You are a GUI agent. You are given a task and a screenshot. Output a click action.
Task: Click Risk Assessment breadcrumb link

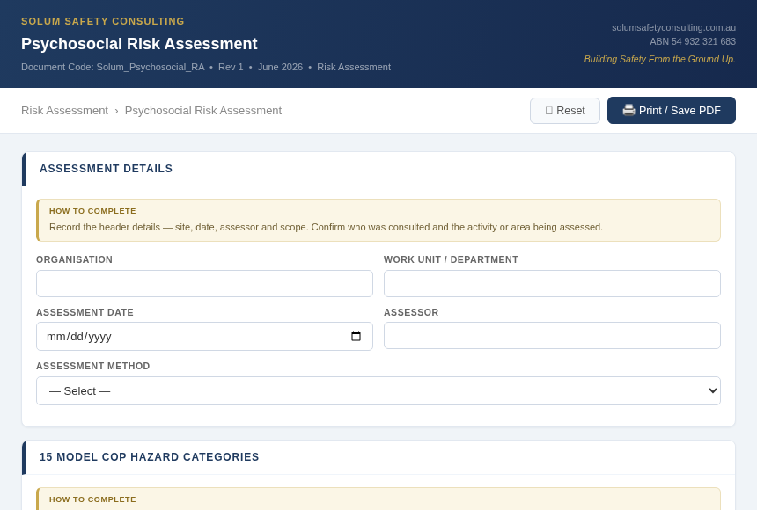(64, 111)
